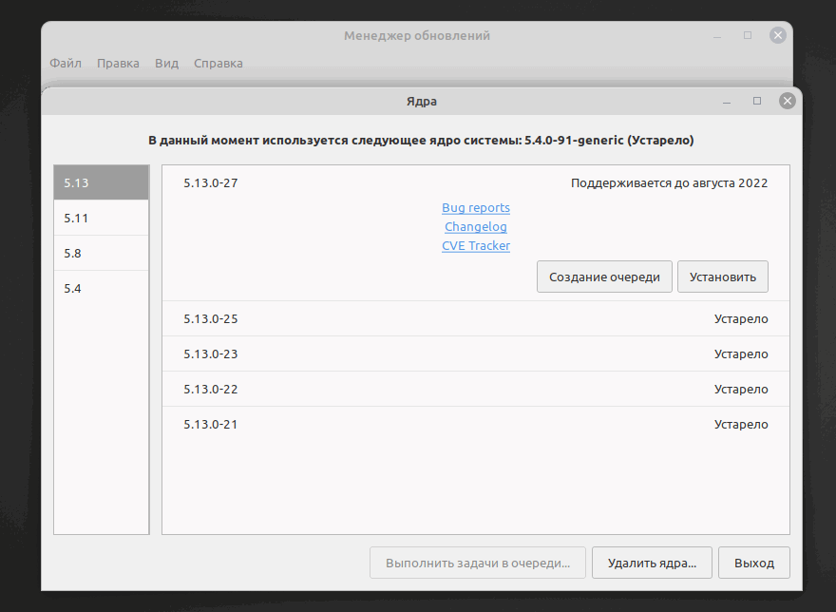The image size is (836, 612).
Task: Maximize the Ядра dialog window
Action: [x=757, y=101]
